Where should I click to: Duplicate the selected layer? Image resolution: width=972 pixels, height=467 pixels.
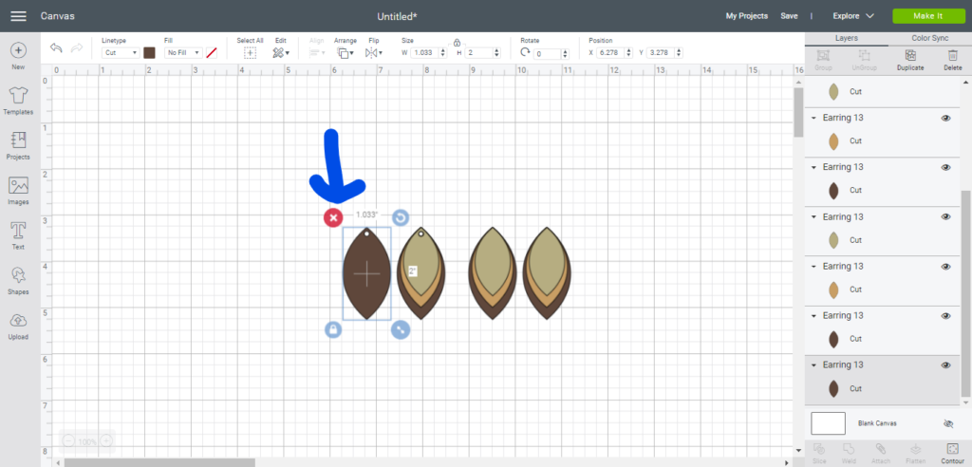910,60
